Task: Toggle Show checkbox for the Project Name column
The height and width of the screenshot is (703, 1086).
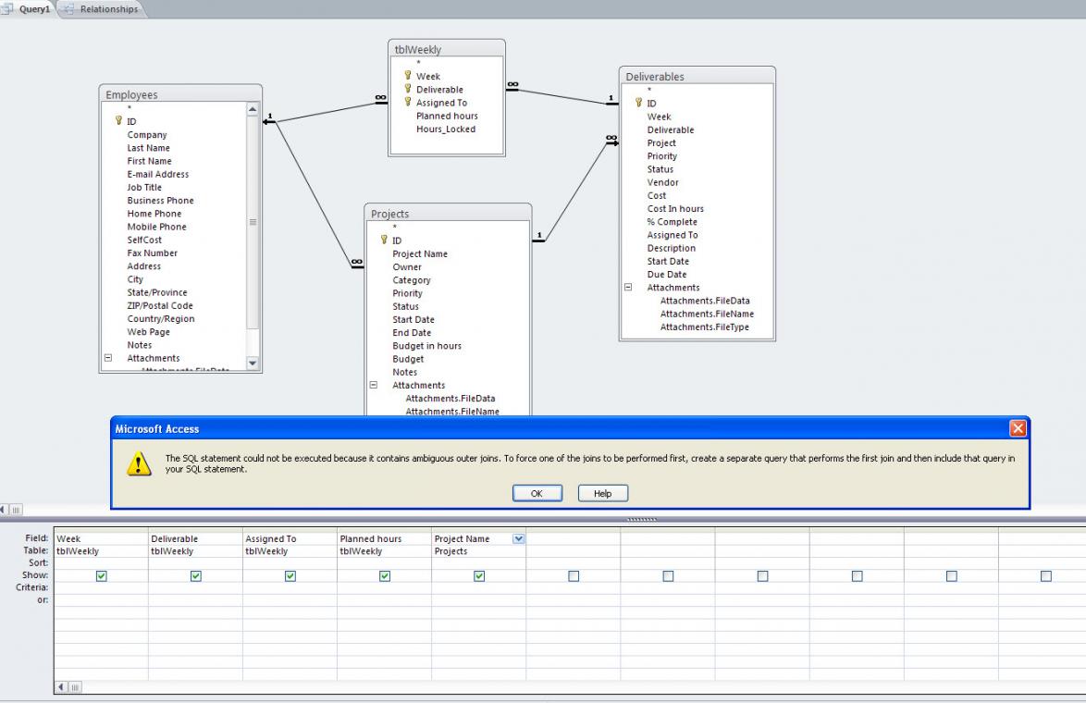Action: click(x=478, y=575)
